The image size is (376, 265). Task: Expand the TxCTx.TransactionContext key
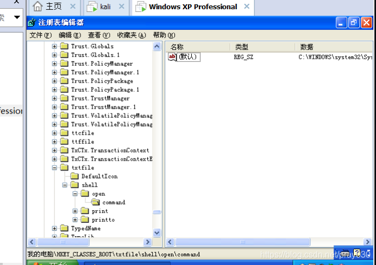pos(54,150)
